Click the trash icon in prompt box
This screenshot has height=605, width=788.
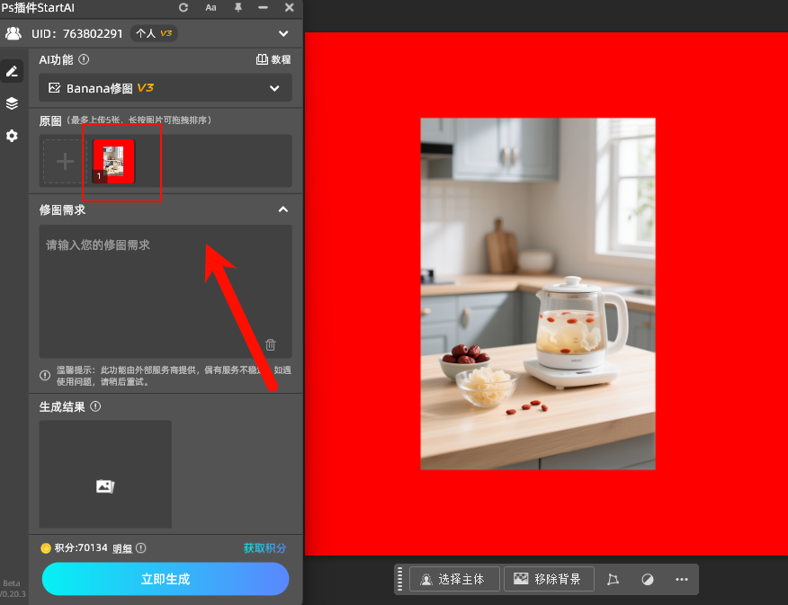pos(271,344)
